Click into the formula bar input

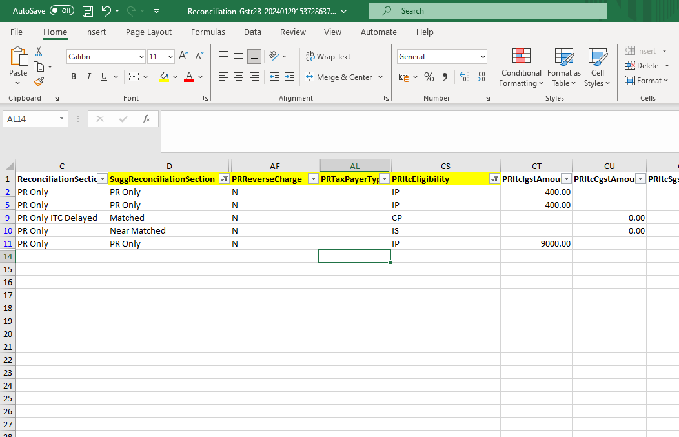coord(420,132)
